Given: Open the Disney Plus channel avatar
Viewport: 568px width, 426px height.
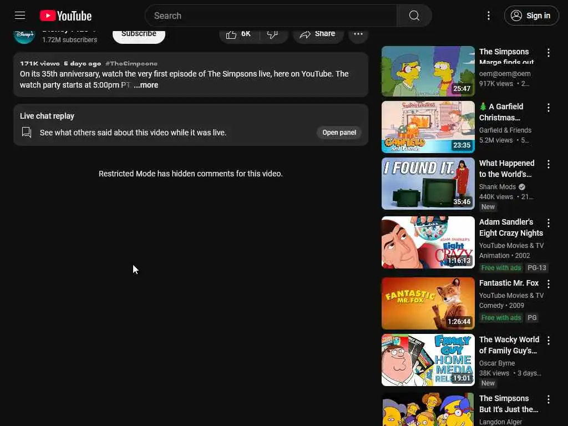Looking at the screenshot, I should (24, 35).
